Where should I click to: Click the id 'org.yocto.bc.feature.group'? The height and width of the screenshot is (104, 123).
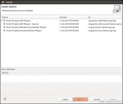(102, 27)
